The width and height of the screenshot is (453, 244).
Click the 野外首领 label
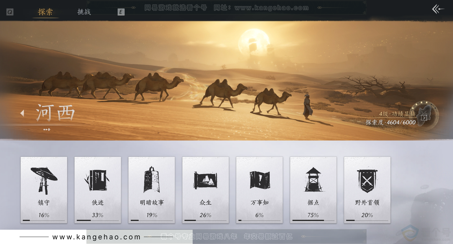click(x=367, y=202)
